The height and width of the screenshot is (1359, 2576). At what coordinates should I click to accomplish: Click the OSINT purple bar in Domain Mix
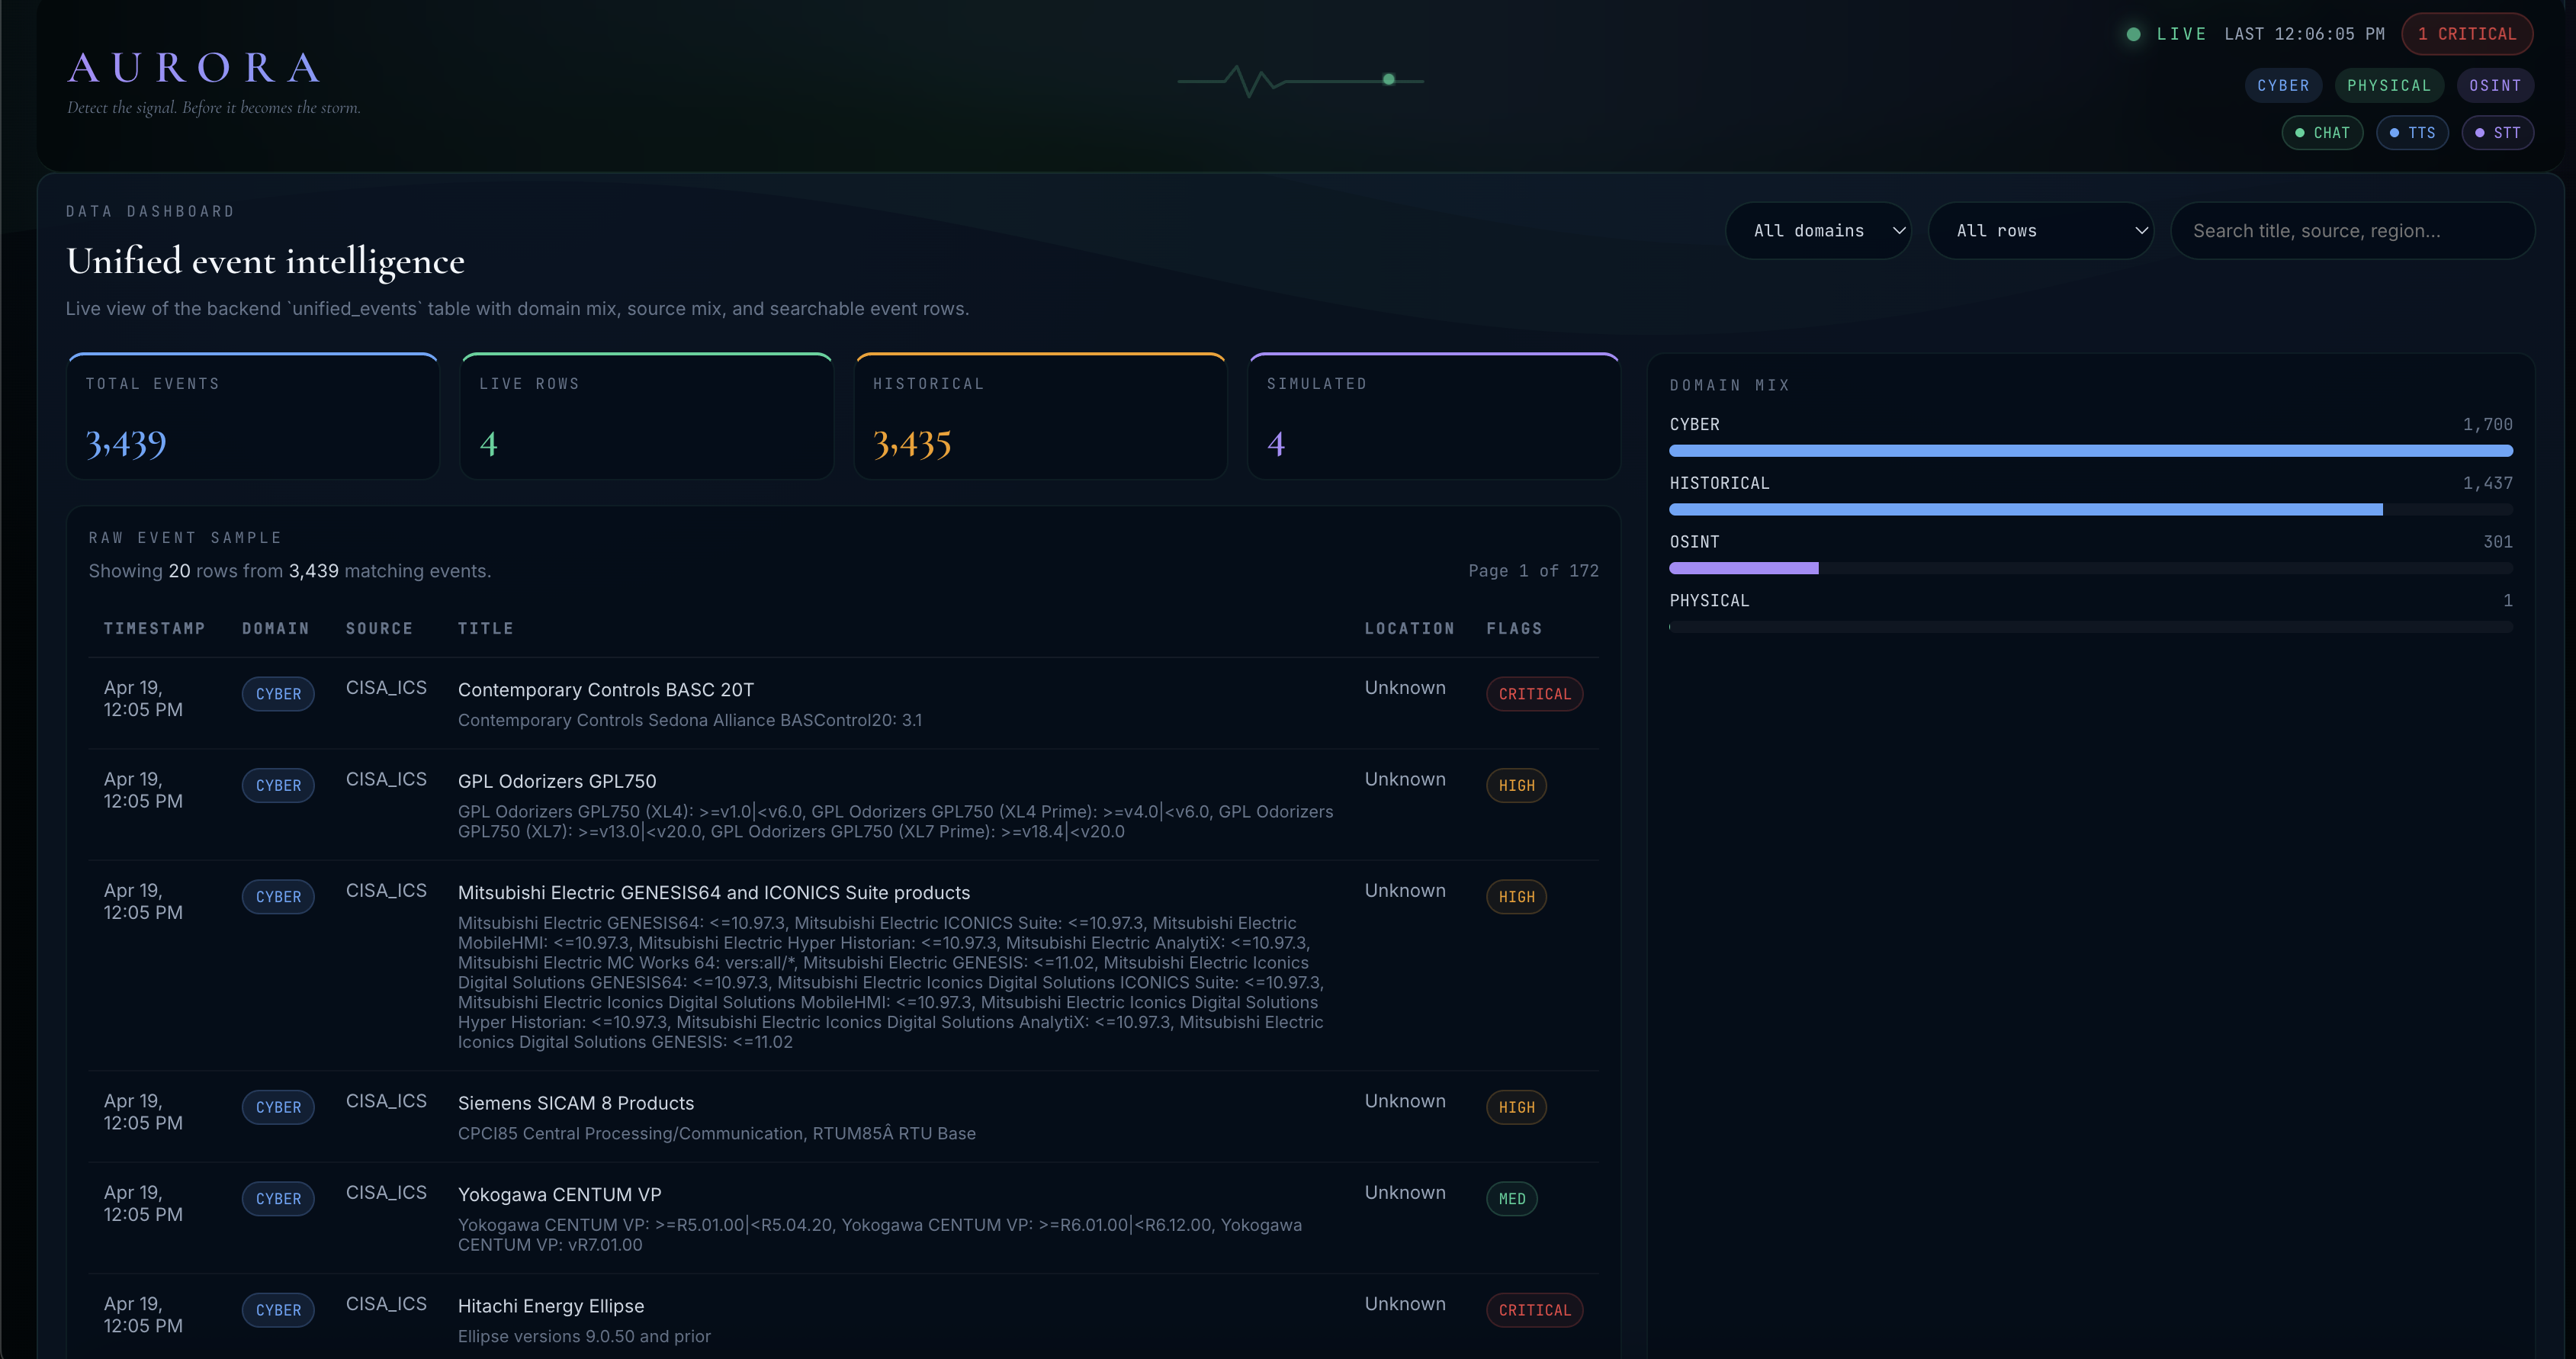(1743, 568)
